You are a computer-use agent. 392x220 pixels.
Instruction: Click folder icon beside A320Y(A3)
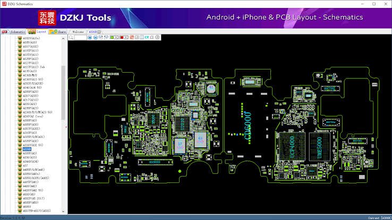click(20, 153)
